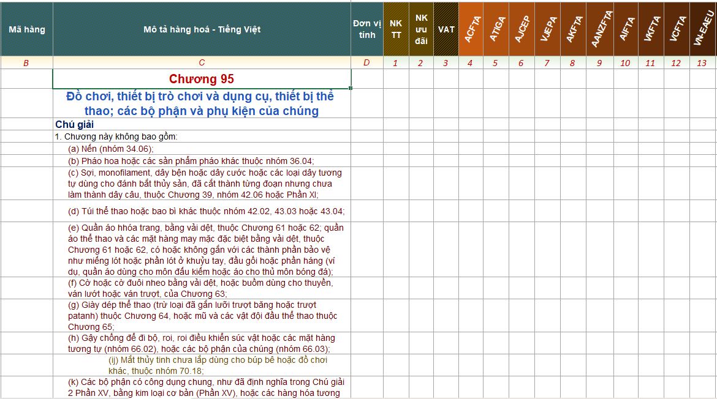
Task: Select the red "Chương 95" title cell
Action: (x=202, y=78)
